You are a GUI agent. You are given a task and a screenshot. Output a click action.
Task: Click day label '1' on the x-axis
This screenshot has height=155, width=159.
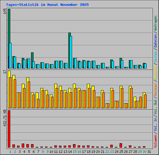(x=10, y=152)
